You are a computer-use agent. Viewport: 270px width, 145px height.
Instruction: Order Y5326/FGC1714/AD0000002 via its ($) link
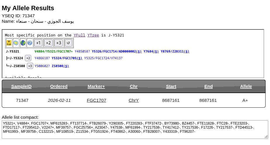coord(139,51)
